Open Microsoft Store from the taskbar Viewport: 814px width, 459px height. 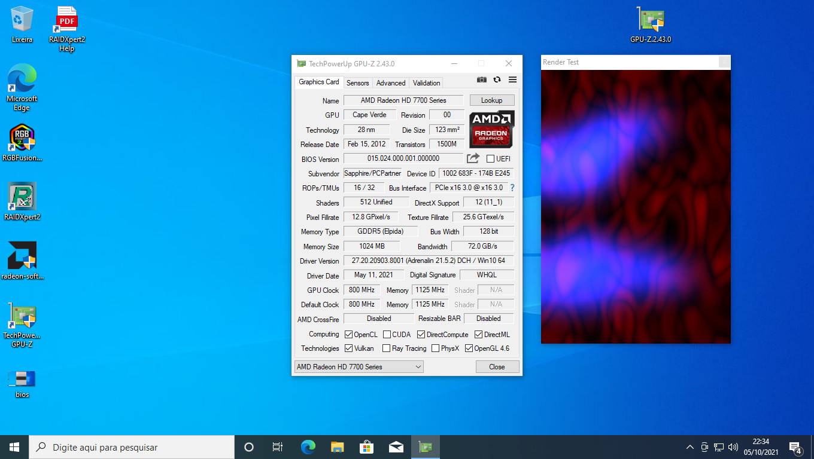366,447
